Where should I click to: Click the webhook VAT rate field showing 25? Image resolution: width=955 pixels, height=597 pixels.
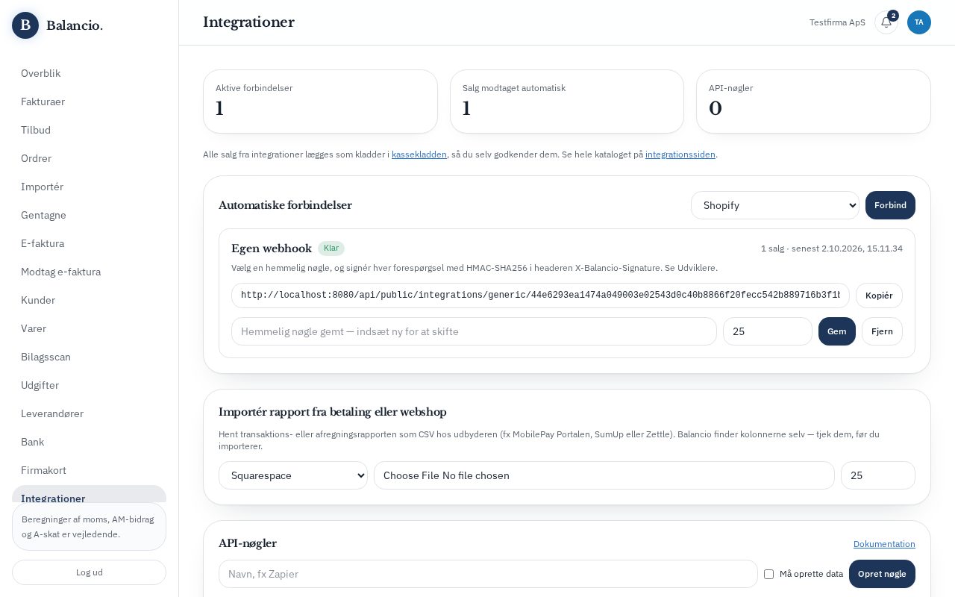coord(768,331)
